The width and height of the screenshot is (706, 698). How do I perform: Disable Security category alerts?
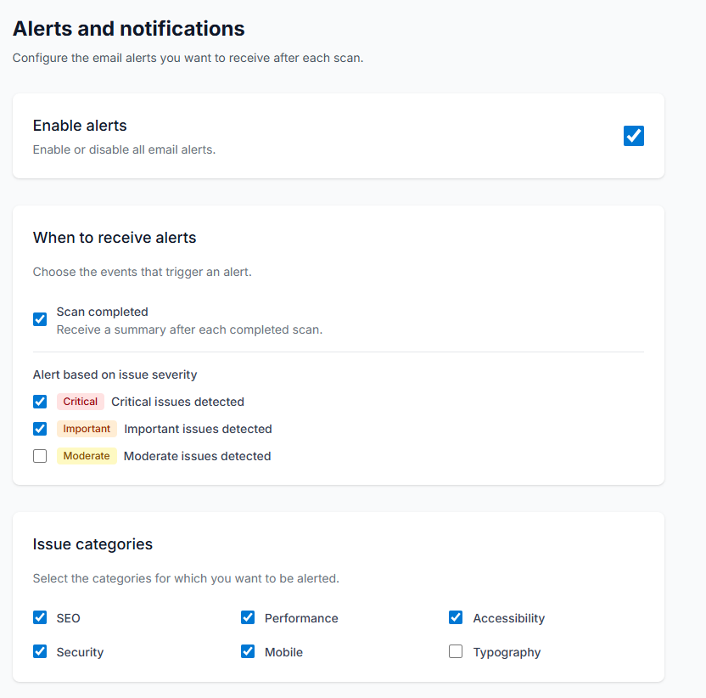(39, 652)
